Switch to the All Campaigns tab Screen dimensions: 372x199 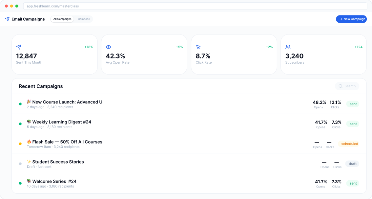[x=62, y=19]
